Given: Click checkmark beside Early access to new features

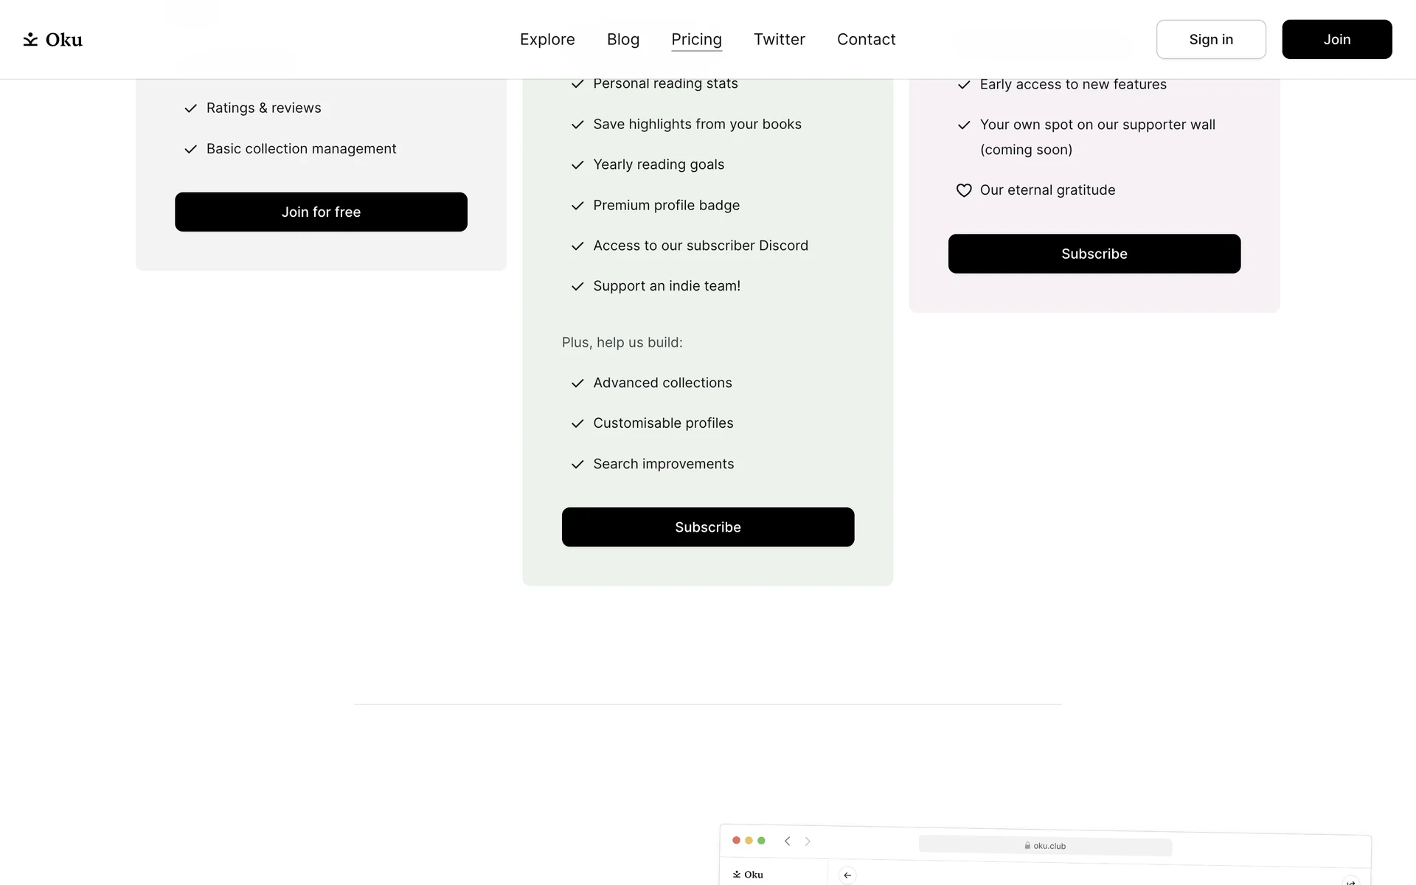Looking at the screenshot, I should [964, 85].
